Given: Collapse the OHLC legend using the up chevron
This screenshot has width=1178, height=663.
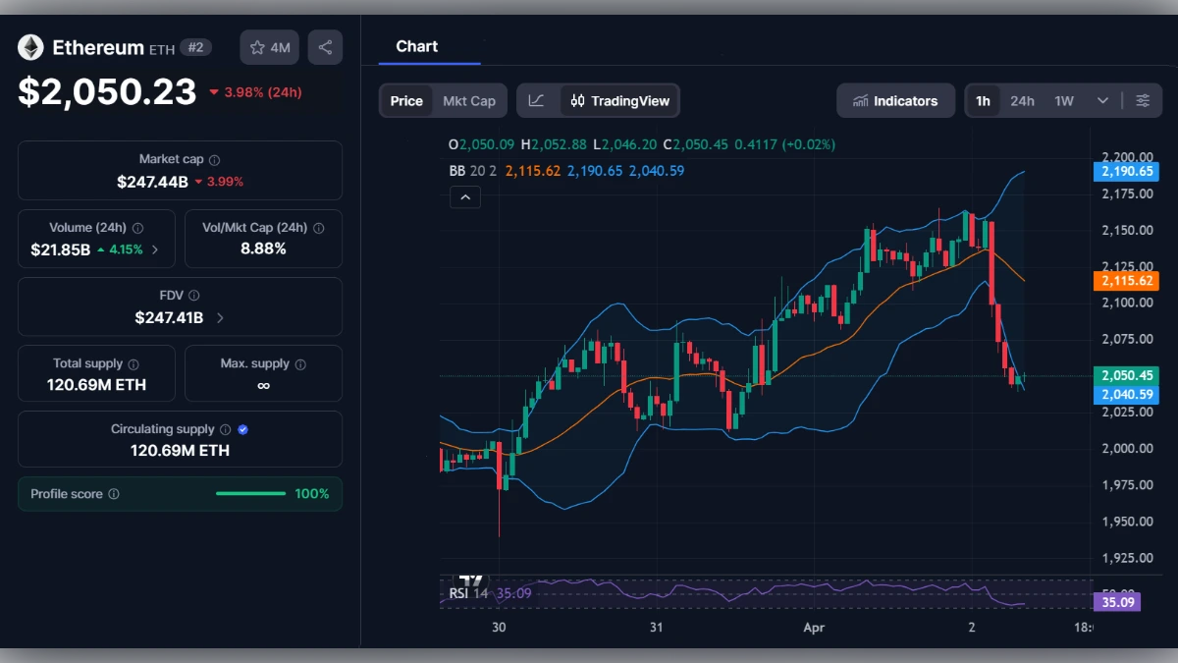Looking at the screenshot, I should (464, 196).
